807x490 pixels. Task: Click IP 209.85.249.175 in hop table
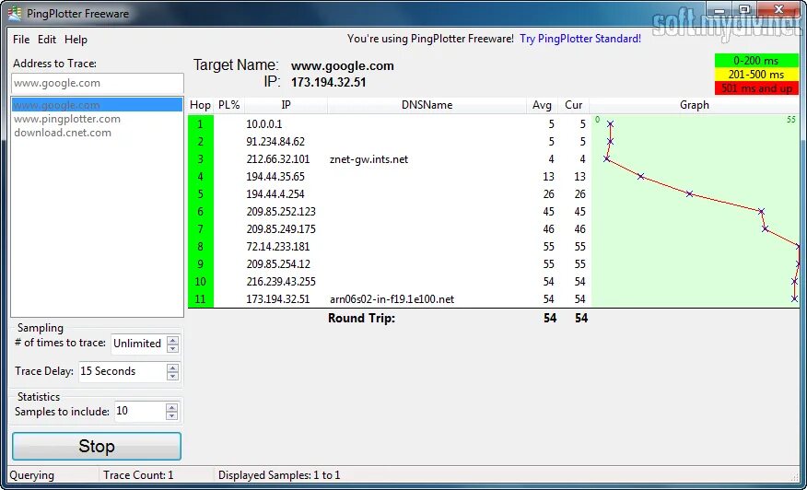tap(281, 229)
